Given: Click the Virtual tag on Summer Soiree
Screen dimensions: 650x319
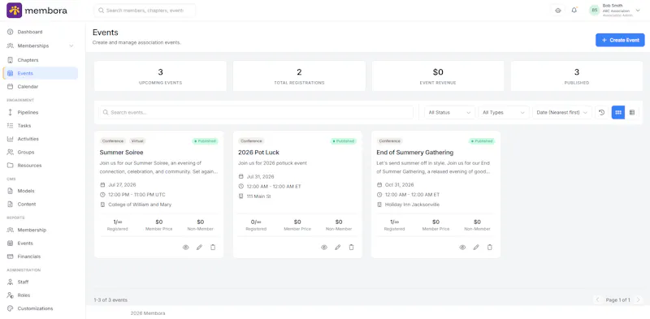Looking at the screenshot, I should tap(137, 141).
